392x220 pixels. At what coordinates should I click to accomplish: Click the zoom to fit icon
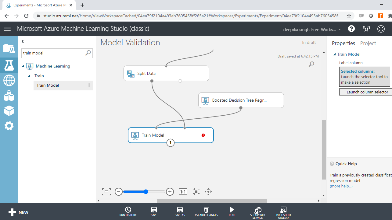coord(106,192)
